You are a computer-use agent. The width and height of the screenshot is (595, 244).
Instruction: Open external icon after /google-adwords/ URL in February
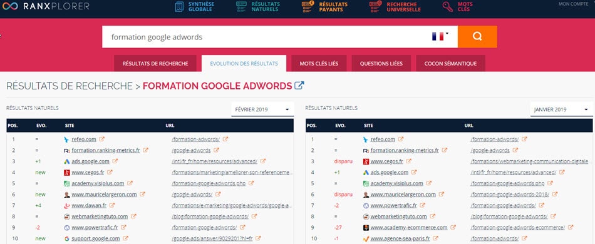(218, 194)
